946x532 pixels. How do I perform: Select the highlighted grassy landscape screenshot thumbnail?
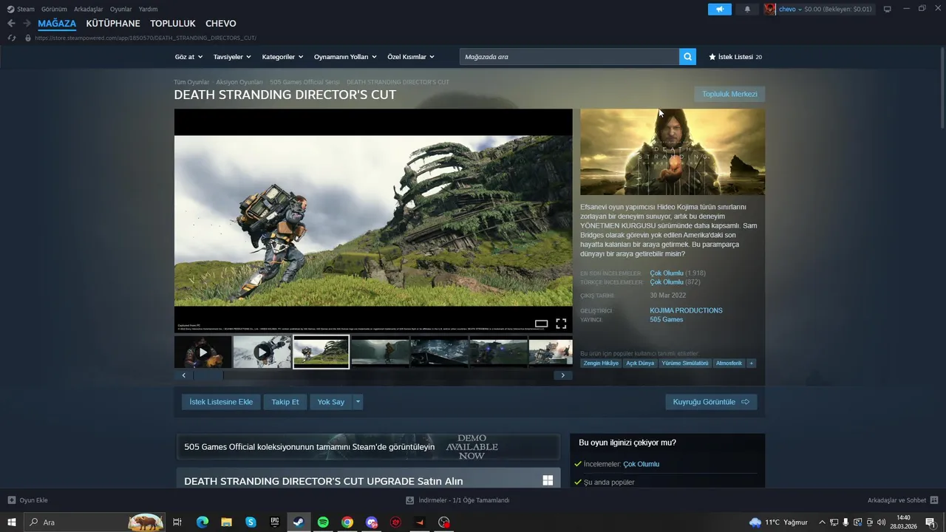tap(321, 352)
